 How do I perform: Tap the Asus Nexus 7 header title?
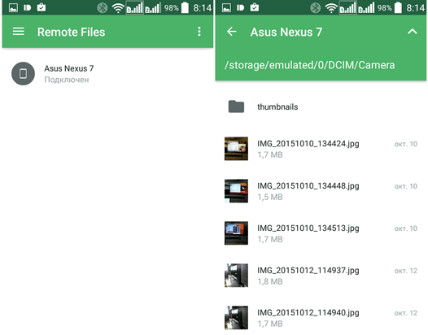(286, 32)
